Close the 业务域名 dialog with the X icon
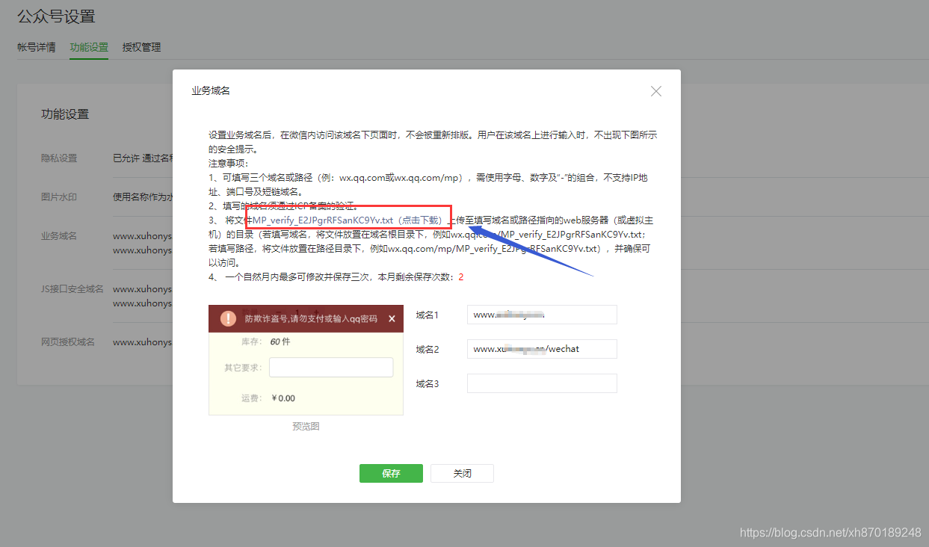Image resolution: width=929 pixels, height=547 pixels. [x=656, y=91]
